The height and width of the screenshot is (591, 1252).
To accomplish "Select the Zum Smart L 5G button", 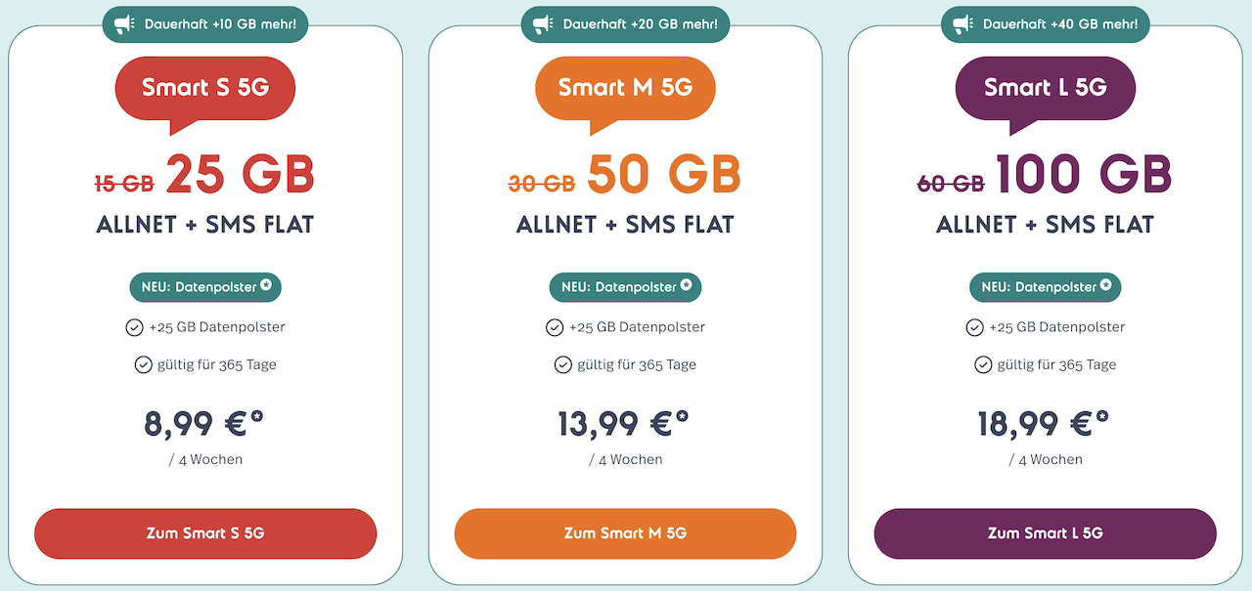I will pyautogui.click(x=1045, y=533).
